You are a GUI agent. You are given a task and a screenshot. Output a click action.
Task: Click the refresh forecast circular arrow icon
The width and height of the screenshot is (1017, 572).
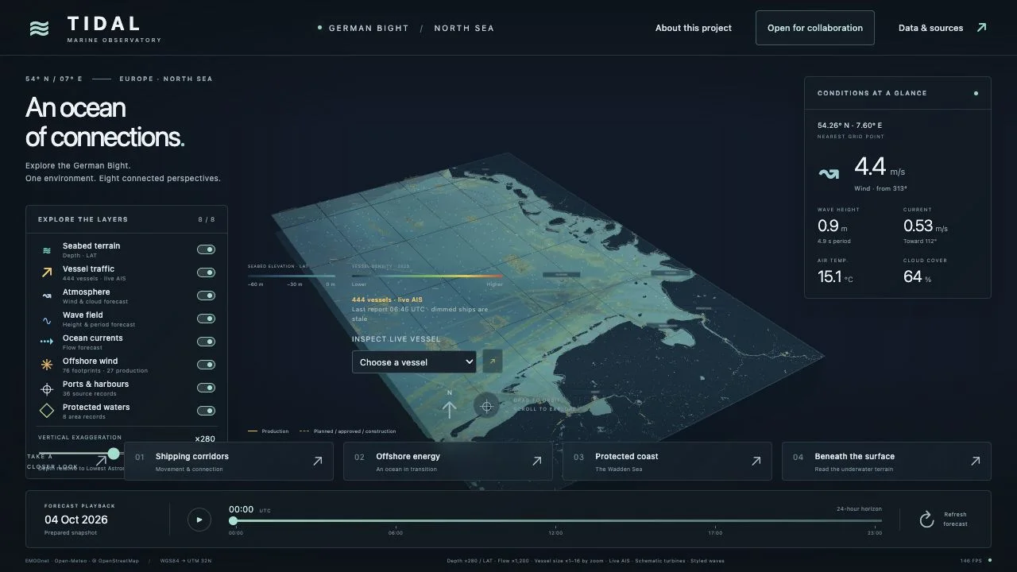pos(926,520)
